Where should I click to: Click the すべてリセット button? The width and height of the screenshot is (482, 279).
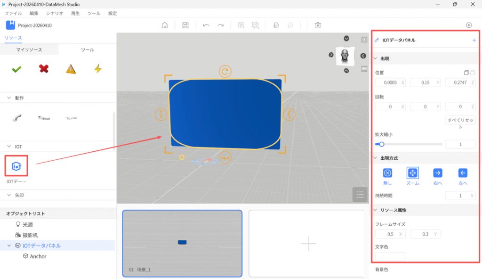pos(460,123)
